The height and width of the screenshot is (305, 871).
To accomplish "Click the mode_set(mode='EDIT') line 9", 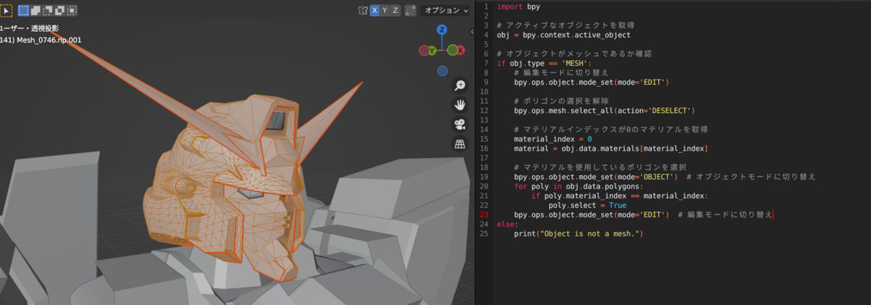I will (x=591, y=82).
